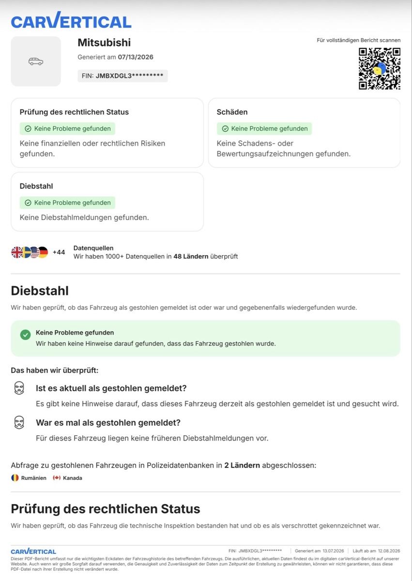Open the Schäden summary card

(304, 133)
